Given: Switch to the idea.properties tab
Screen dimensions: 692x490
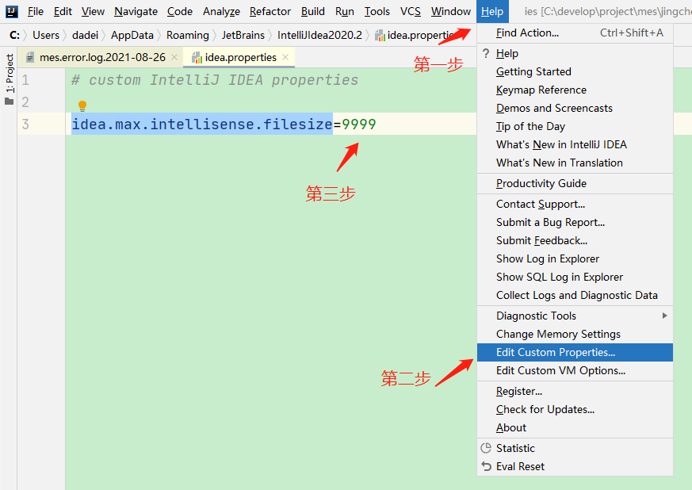Looking at the screenshot, I should [240, 57].
